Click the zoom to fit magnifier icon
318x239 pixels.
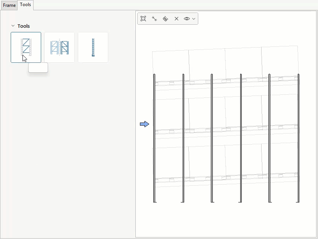tap(143, 19)
